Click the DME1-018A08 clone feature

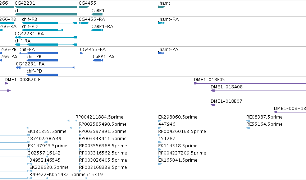259,91
